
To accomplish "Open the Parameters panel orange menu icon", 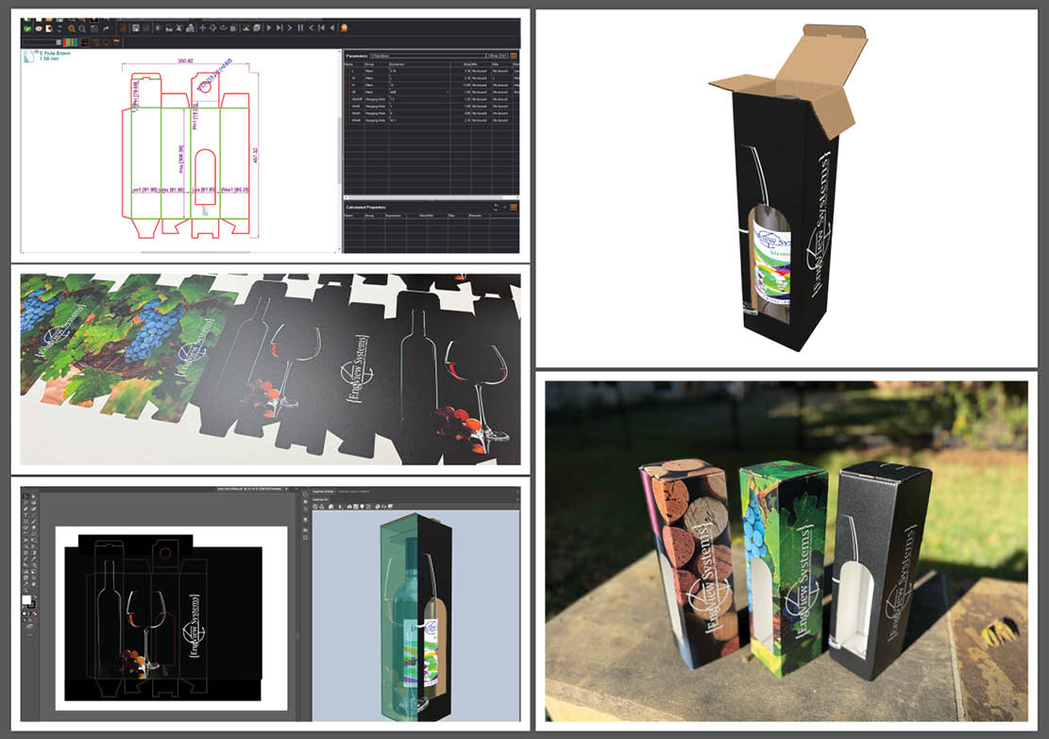I will (515, 57).
